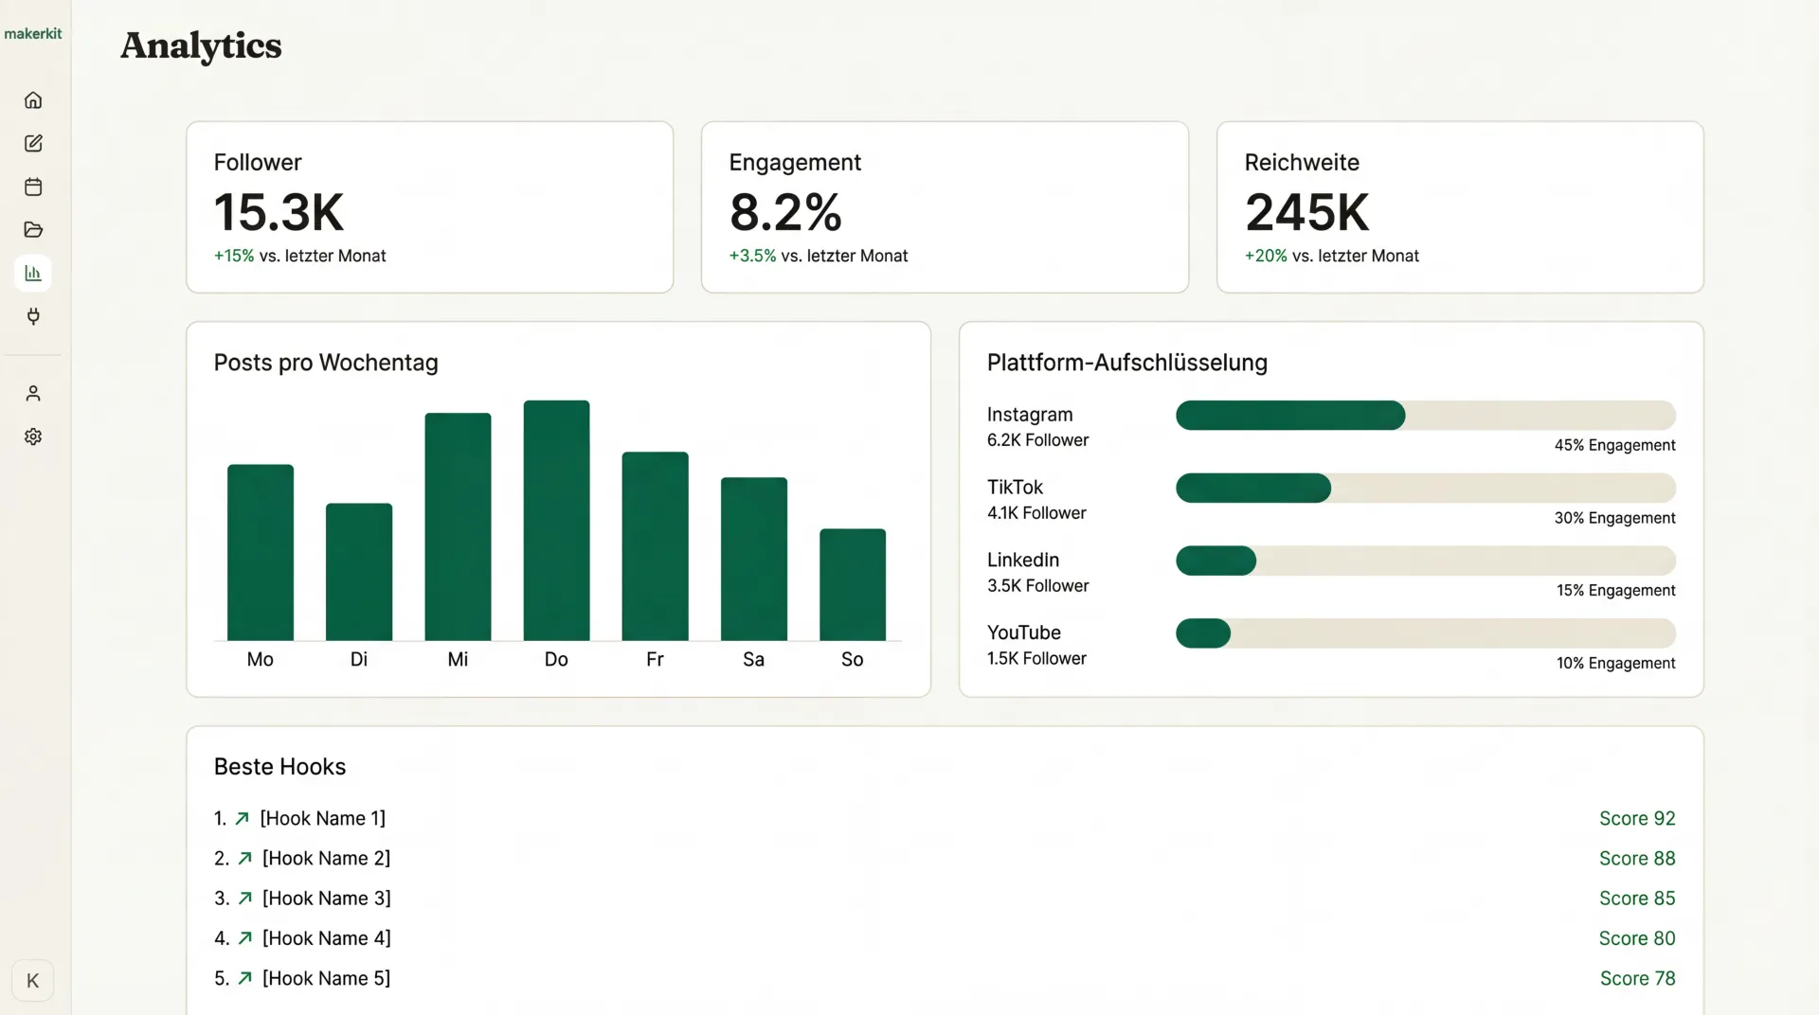Click the Reichweite stat card

pyautogui.click(x=1460, y=207)
